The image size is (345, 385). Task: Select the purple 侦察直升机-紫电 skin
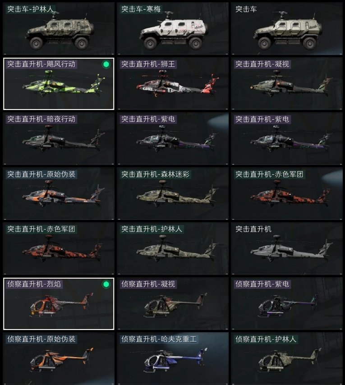click(x=286, y=303)
